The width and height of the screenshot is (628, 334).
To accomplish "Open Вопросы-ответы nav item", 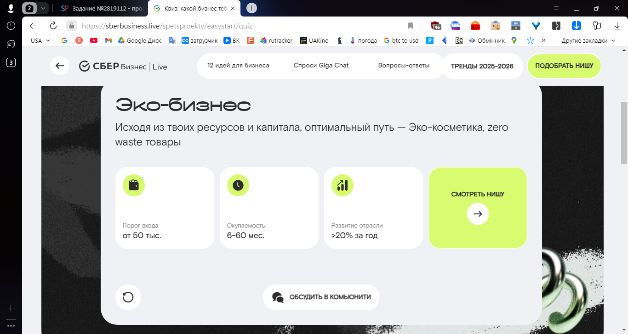I will pyautogui.click(x=404, y=66).
